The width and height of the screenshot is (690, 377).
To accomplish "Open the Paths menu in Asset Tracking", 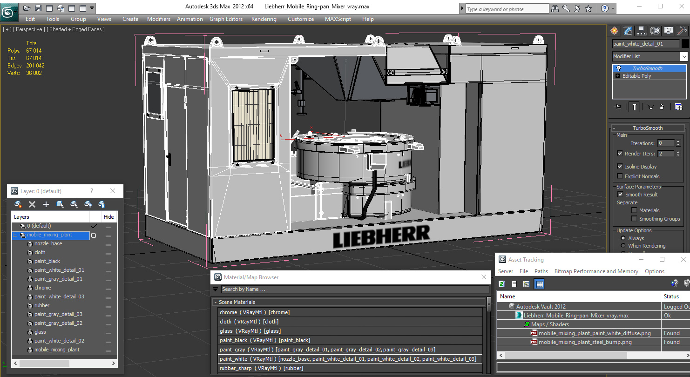I will click(x=541, y=271).
